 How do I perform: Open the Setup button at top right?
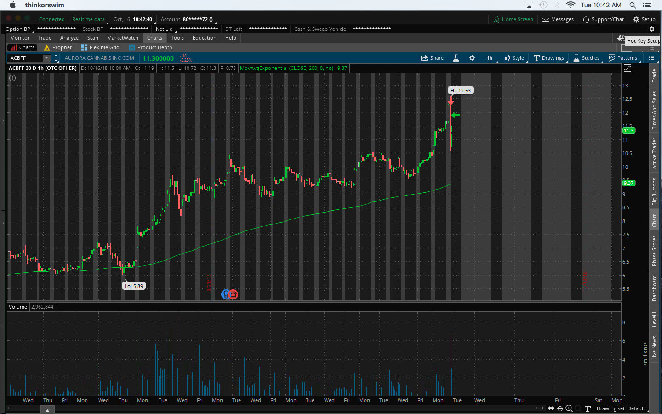pyautogui.click(x=644, y=19)
